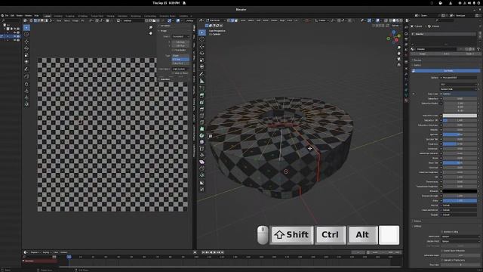
Task: Open the Mesh menu in 3D viewport header
Action: [x=266, y=20]
